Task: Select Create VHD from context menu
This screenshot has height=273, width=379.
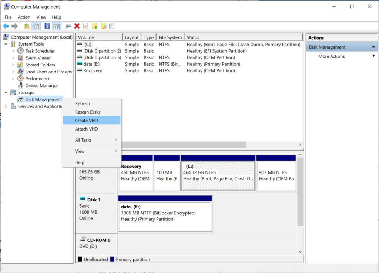Action: (x=87, y=121)
